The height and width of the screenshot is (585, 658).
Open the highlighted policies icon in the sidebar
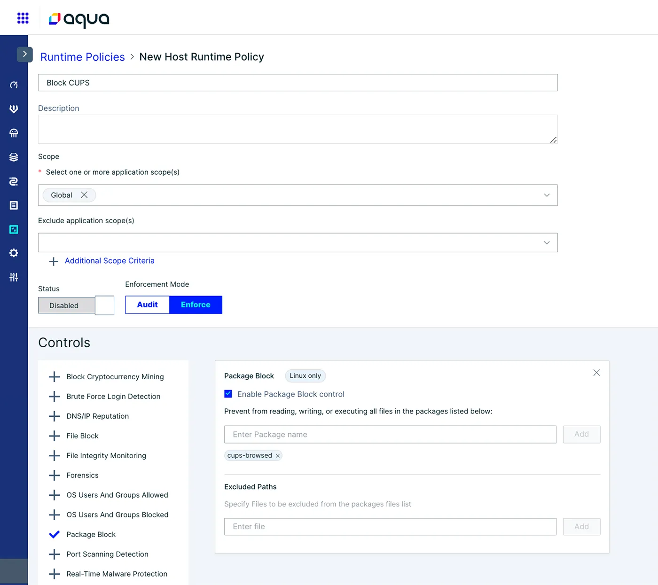pyautogui.click(x=14, y=229)
